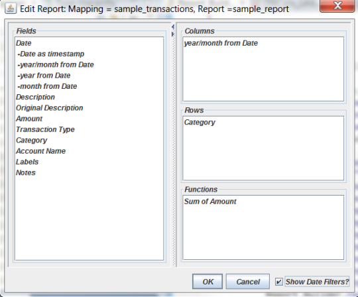Select the Date field
The height and width of the screenshot is (297, 358).
(89, 43)
